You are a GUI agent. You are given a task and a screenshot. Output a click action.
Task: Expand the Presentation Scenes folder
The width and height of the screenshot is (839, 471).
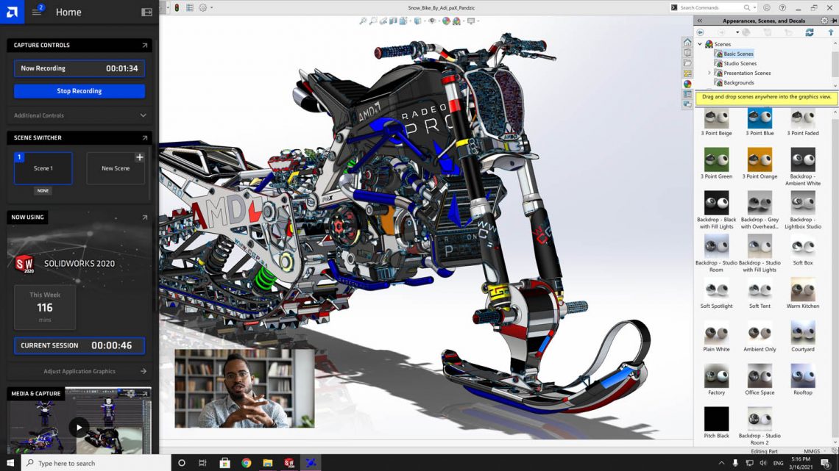point(709,73)
